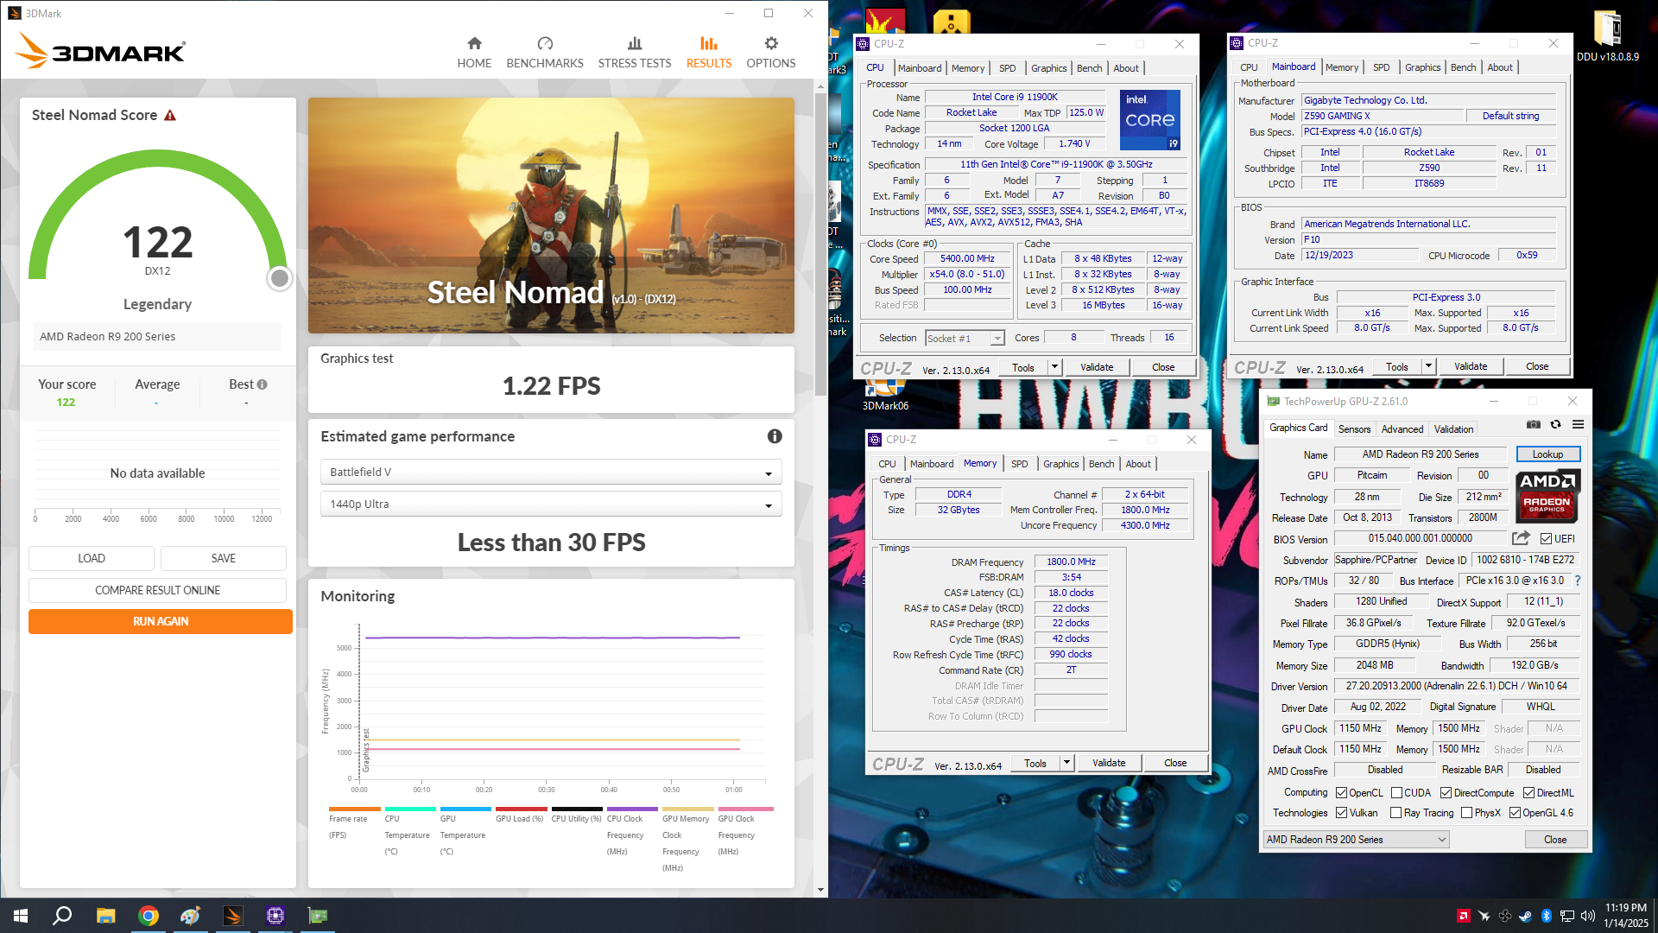Toggle the PhysX checkbox
This screenshot has width=1658, height=933.
point(1466,813)
